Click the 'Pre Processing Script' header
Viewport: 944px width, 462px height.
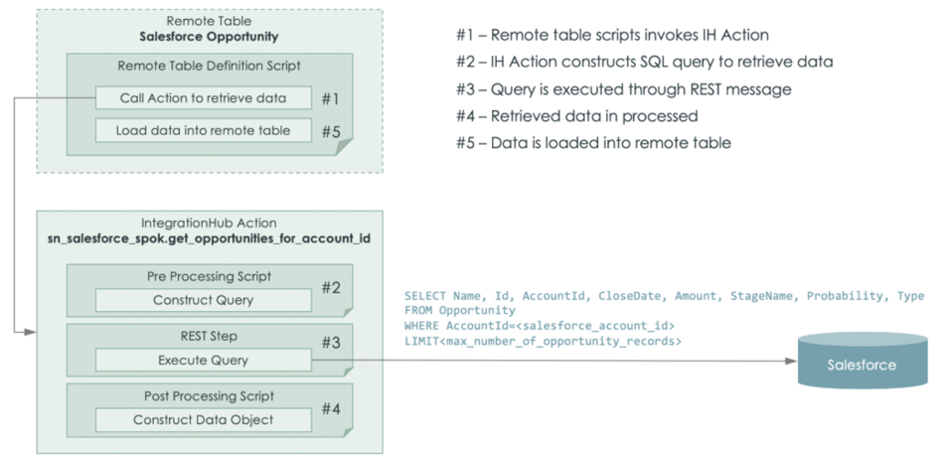coord(209,276)
